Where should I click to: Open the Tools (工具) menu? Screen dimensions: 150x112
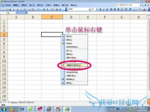(x=48, y=5)
